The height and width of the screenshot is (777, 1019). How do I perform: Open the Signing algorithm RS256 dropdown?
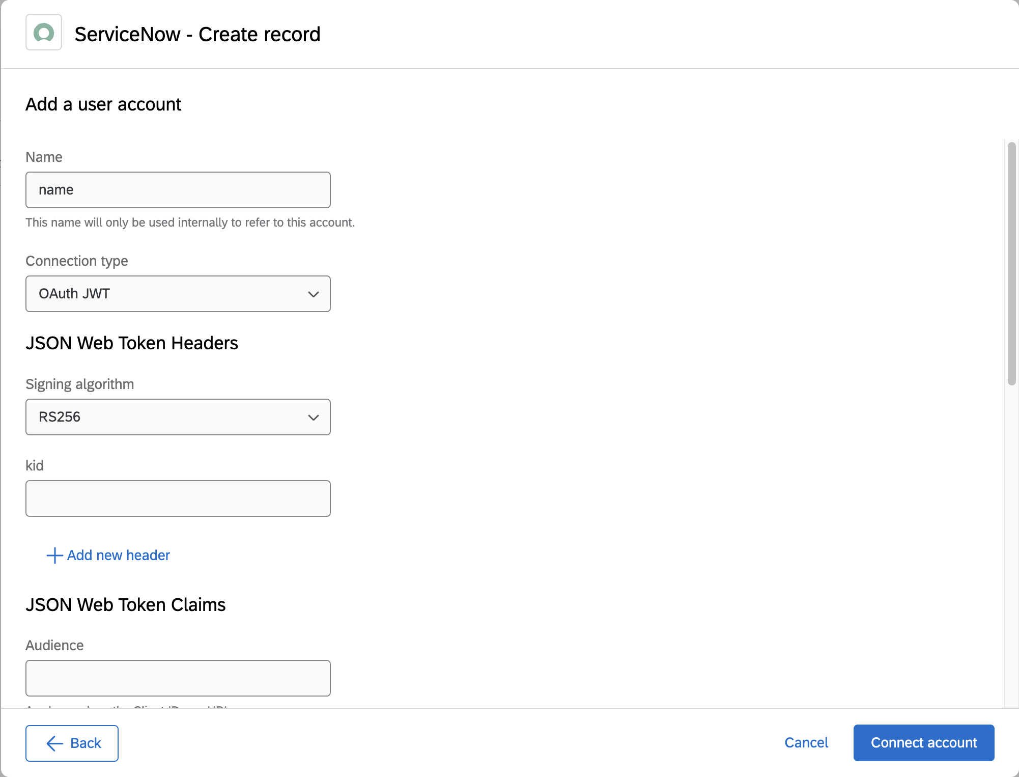click(x=178, y=417)
